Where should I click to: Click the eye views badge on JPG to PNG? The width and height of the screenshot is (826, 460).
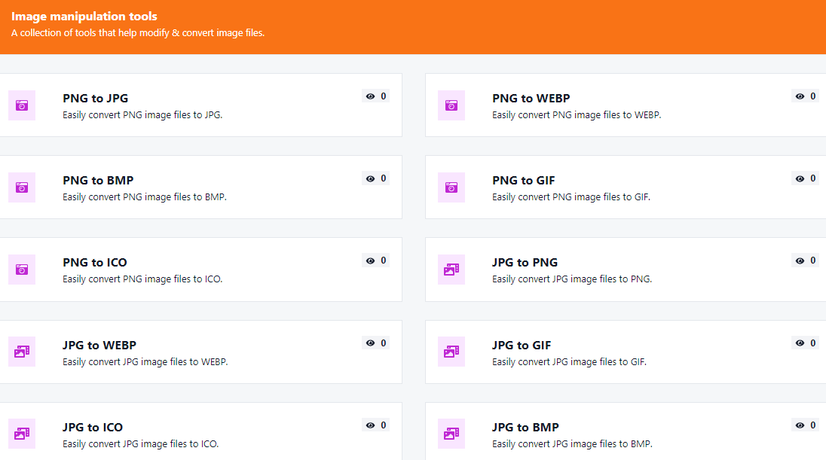click(x=806, y=260)
